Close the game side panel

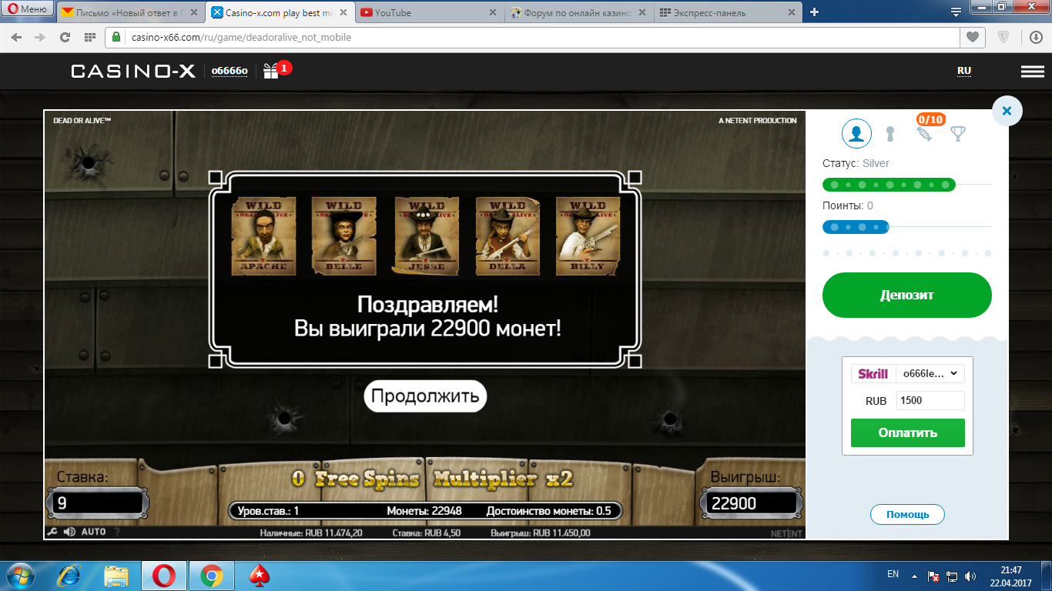(x=1007, y=111)
